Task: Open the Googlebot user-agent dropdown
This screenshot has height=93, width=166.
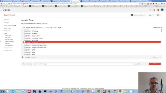Action: pyautogui.click(x=141, y=64)
